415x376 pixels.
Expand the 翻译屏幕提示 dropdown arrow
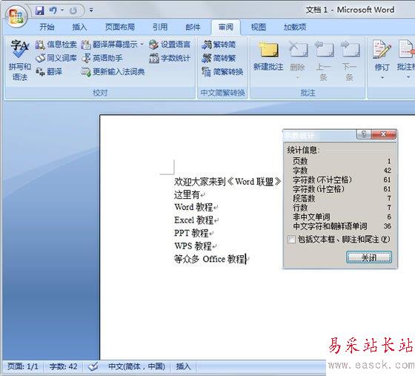[142, 44]
